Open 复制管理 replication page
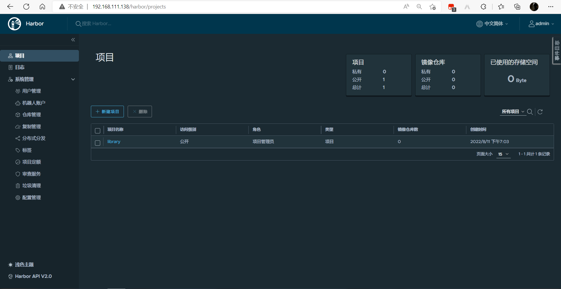Screen dimensions: 561x289 coord(32,127)
